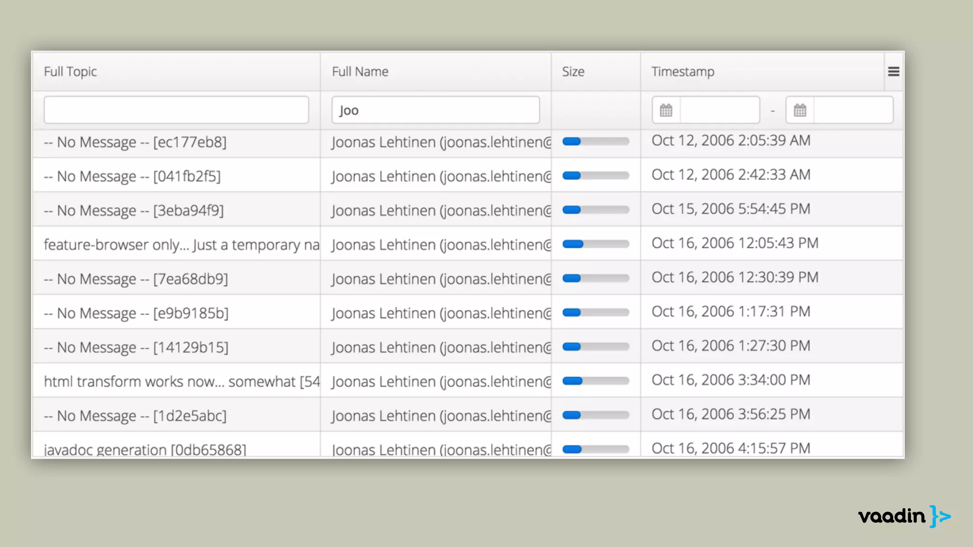973x547 pixels.
Task: Sort by Size column header
Action: [573, 72]
